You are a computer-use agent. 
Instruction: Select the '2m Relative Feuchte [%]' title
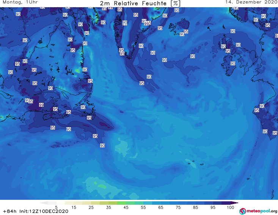140,3
